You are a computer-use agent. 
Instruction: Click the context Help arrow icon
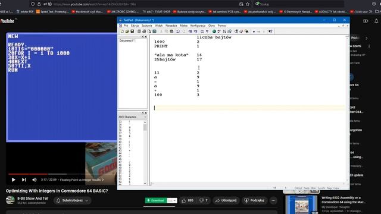coord(270,32)
